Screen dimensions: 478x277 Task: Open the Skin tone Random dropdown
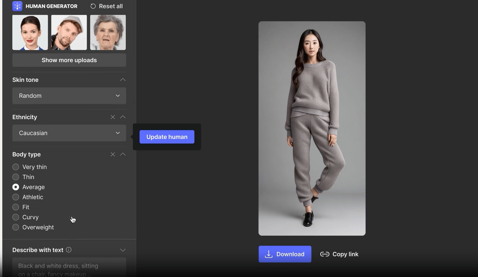(69, 96)
